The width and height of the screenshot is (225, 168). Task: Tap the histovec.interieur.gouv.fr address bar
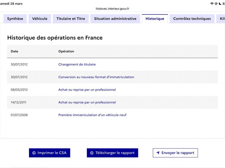point(112,9)
